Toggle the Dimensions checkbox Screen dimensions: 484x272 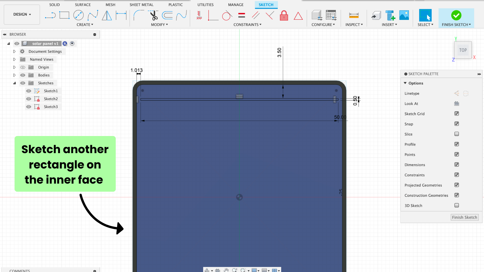click(457, 165)
